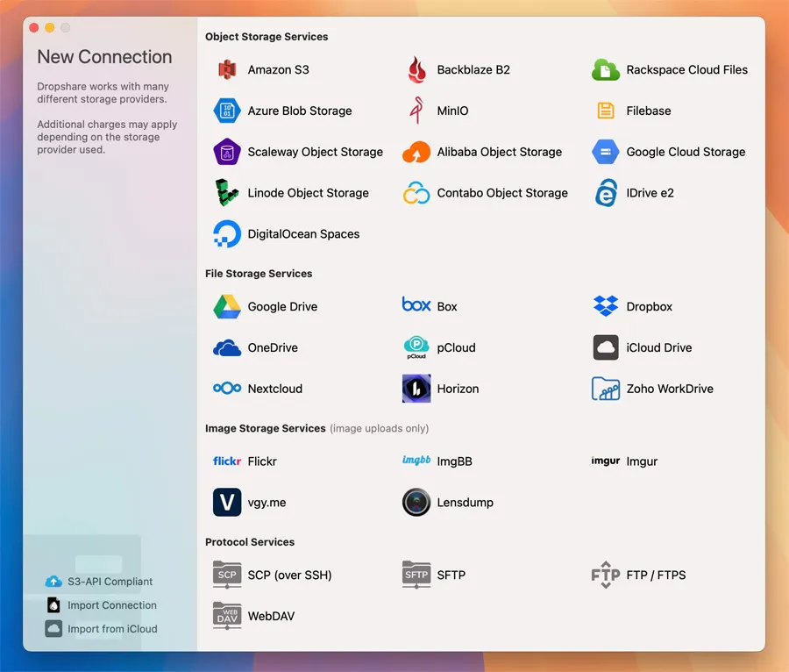789x672 pixels.
Task: Click the MinIO flamingo icon
Action: click(416, 111)
